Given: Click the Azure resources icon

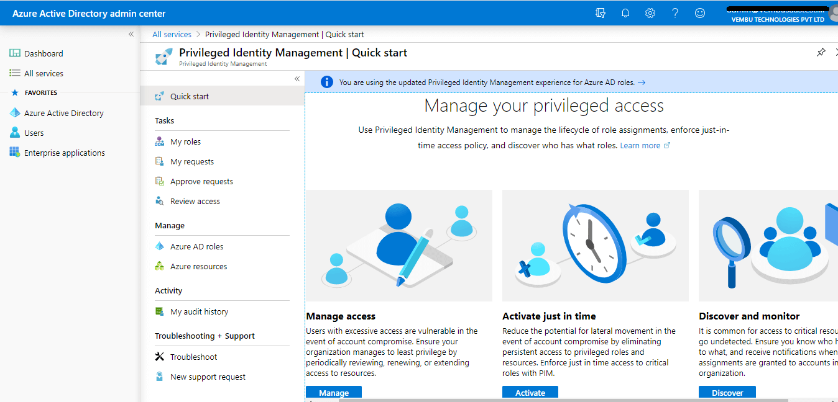Looking at the screenshot, I should pos(160,267).
